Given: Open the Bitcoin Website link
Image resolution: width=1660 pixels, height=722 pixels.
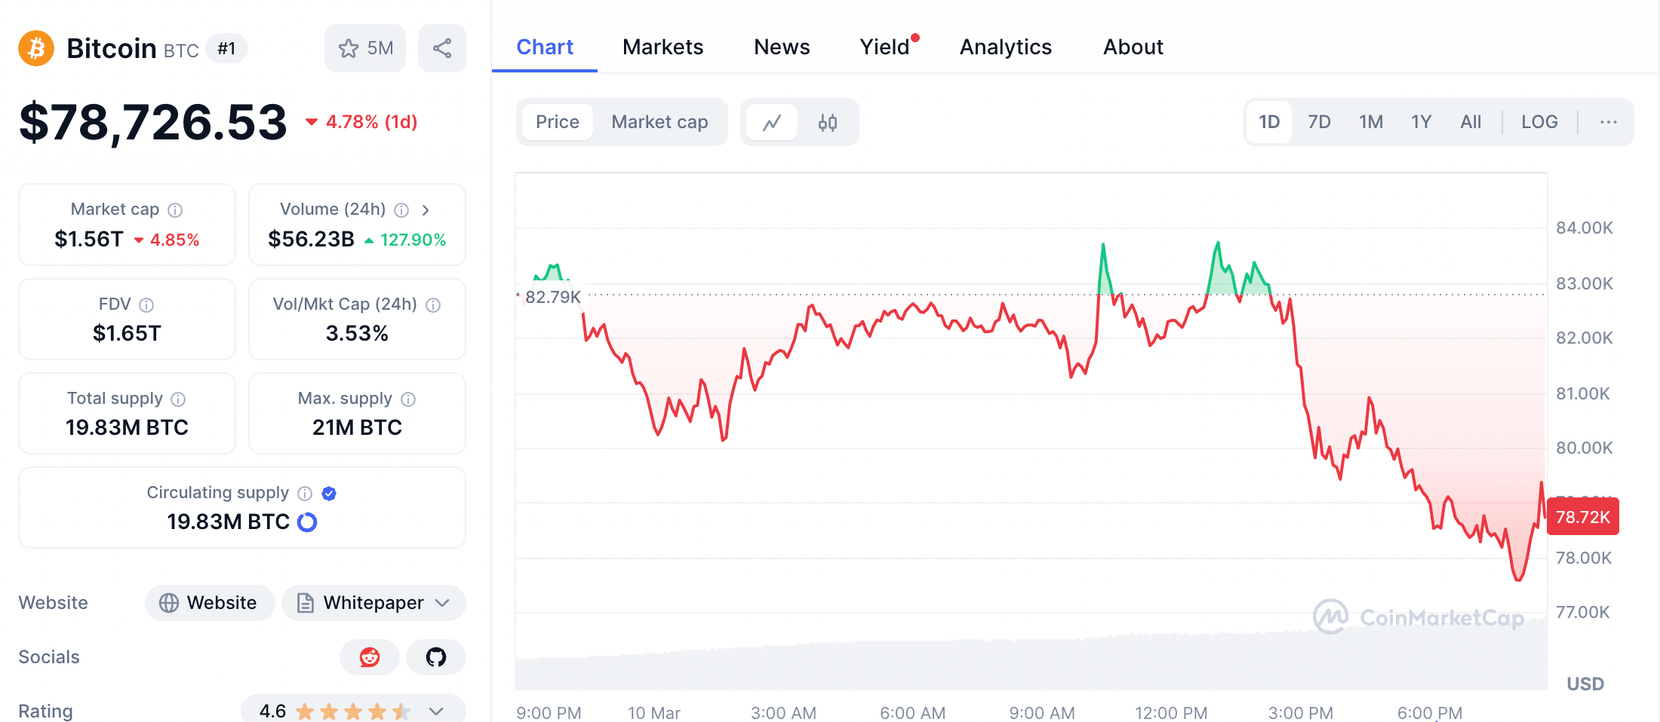Looking at the screenshot, I should pyautogui.click(x=210, y=603).
